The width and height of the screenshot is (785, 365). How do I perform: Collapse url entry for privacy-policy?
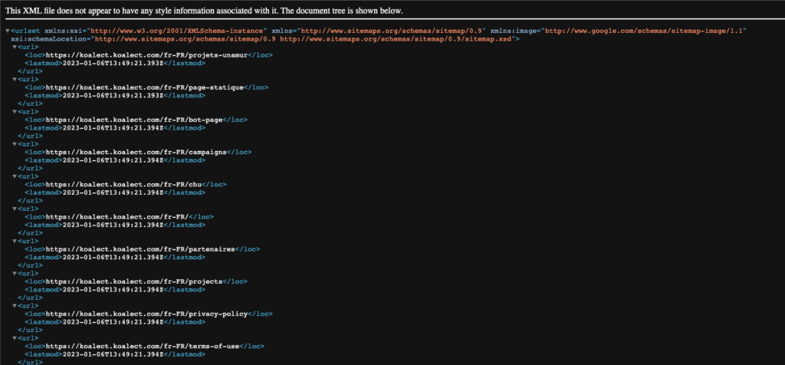click(x=14, y=304)
